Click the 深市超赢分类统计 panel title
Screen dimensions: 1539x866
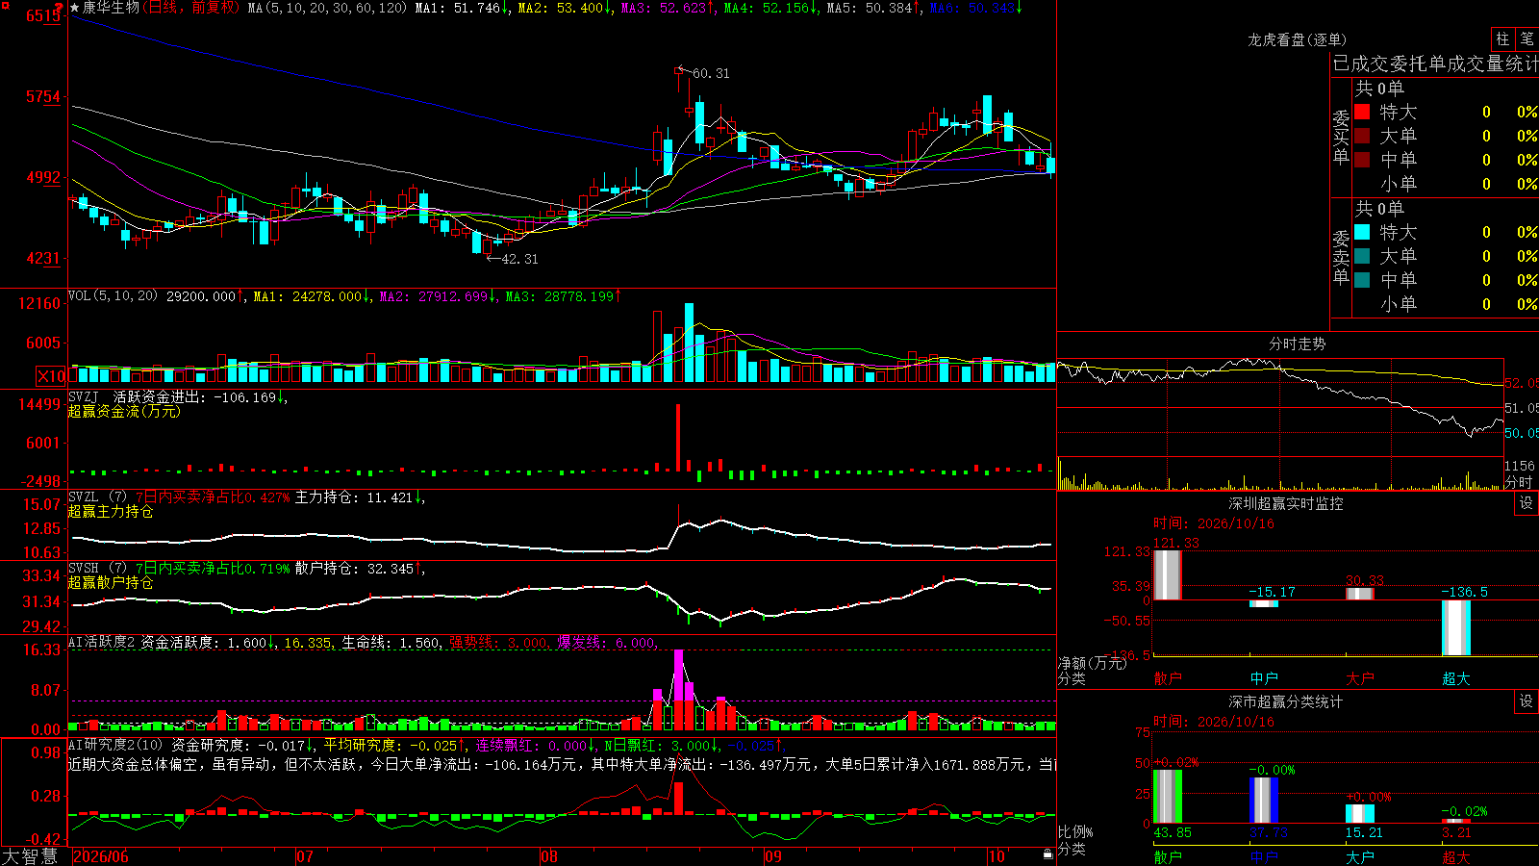click(1286, 701)
